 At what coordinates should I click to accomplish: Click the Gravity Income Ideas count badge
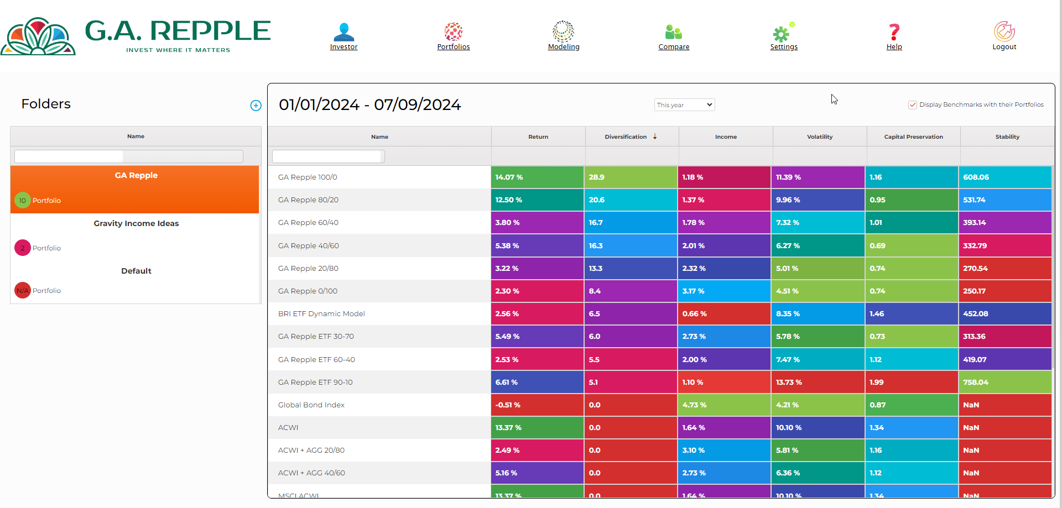tap(22, 248)
